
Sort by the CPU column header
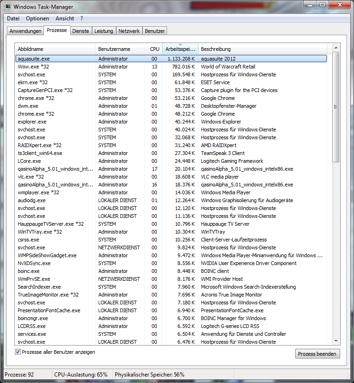tap(155, 49)
